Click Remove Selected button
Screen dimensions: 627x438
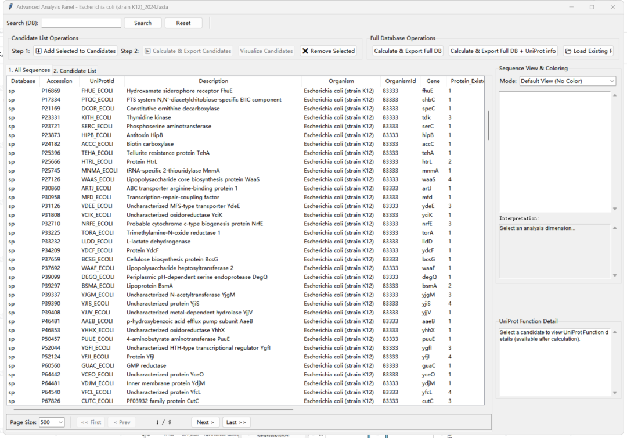[328, 51]
